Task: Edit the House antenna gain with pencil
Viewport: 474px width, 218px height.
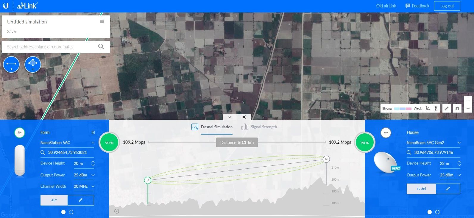Action: (x=448, y=189)
